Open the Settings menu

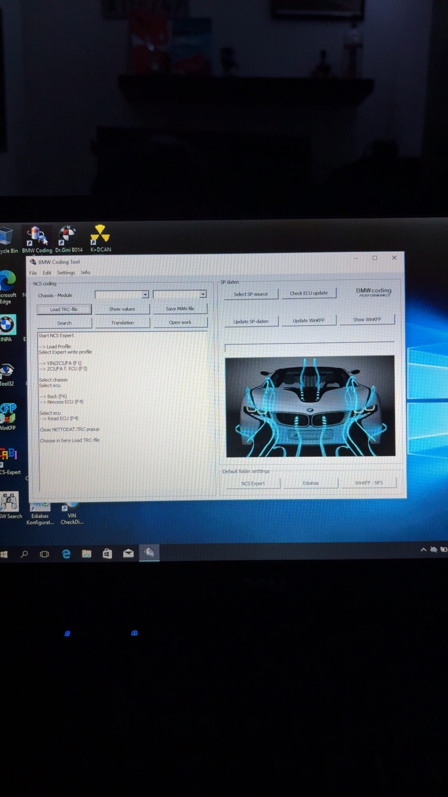point(66,273)
